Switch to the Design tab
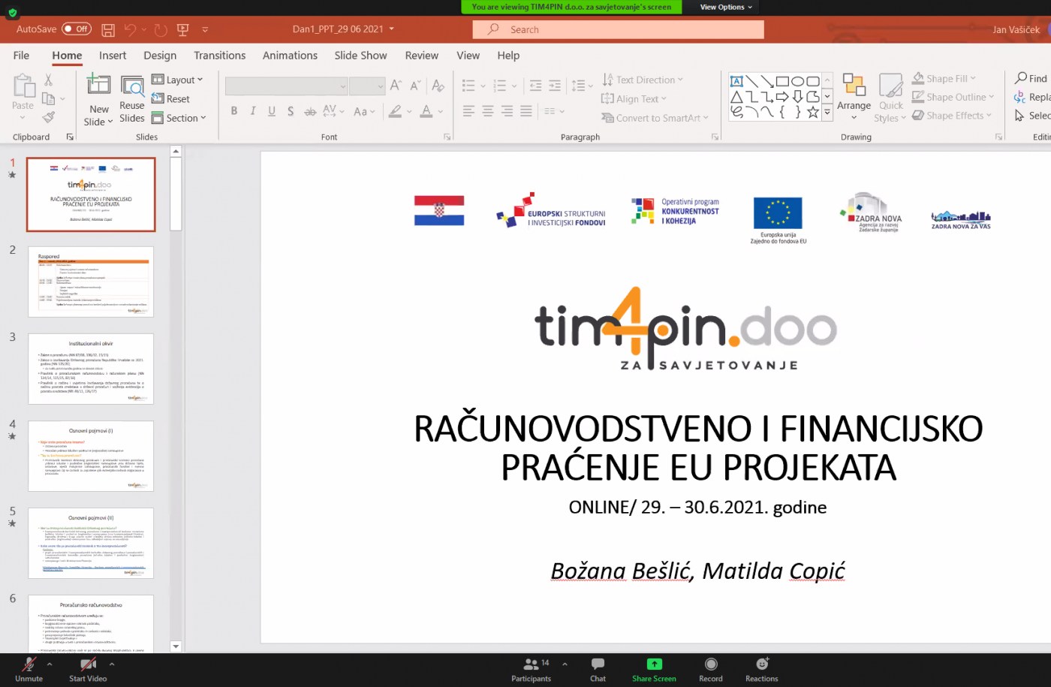The height and width of the screenshot is (687, 1051). point(160,56)
